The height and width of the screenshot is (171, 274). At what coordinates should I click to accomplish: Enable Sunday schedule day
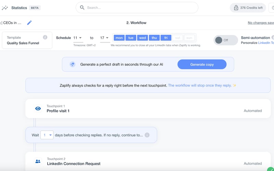pyautogui.click(x=189, y=38)
